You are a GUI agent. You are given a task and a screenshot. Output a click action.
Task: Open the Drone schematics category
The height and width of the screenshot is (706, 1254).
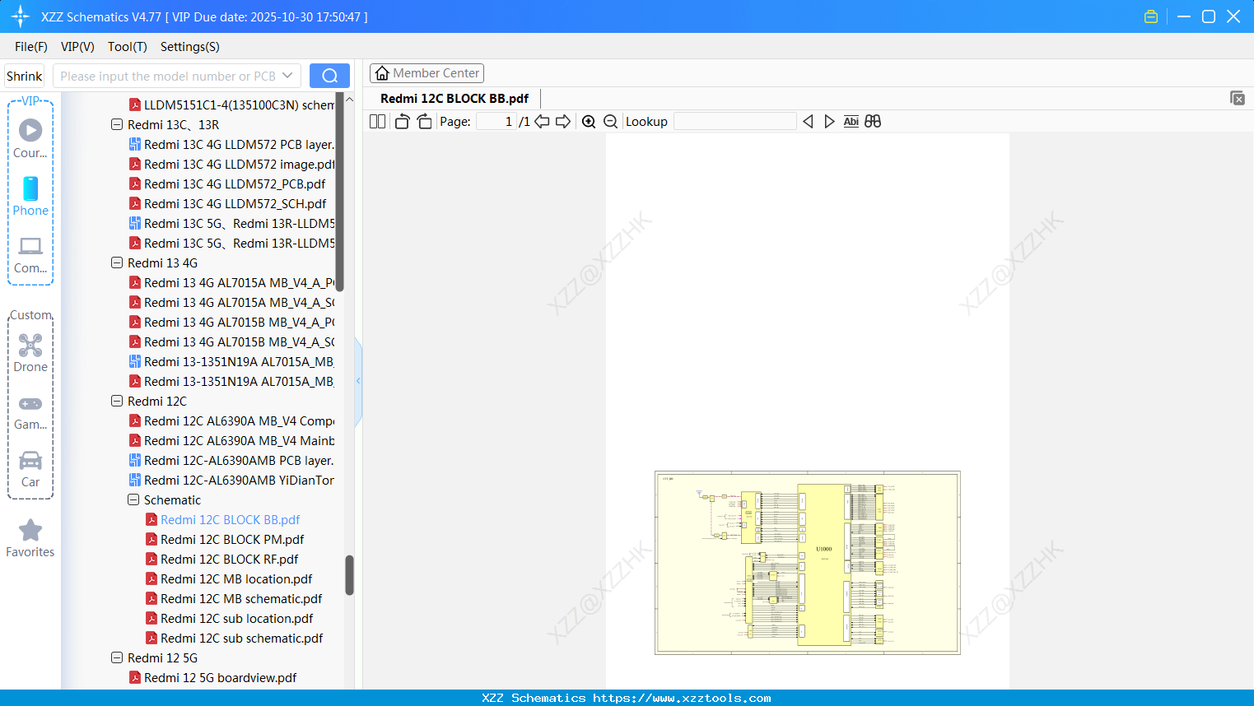point(30,354)
